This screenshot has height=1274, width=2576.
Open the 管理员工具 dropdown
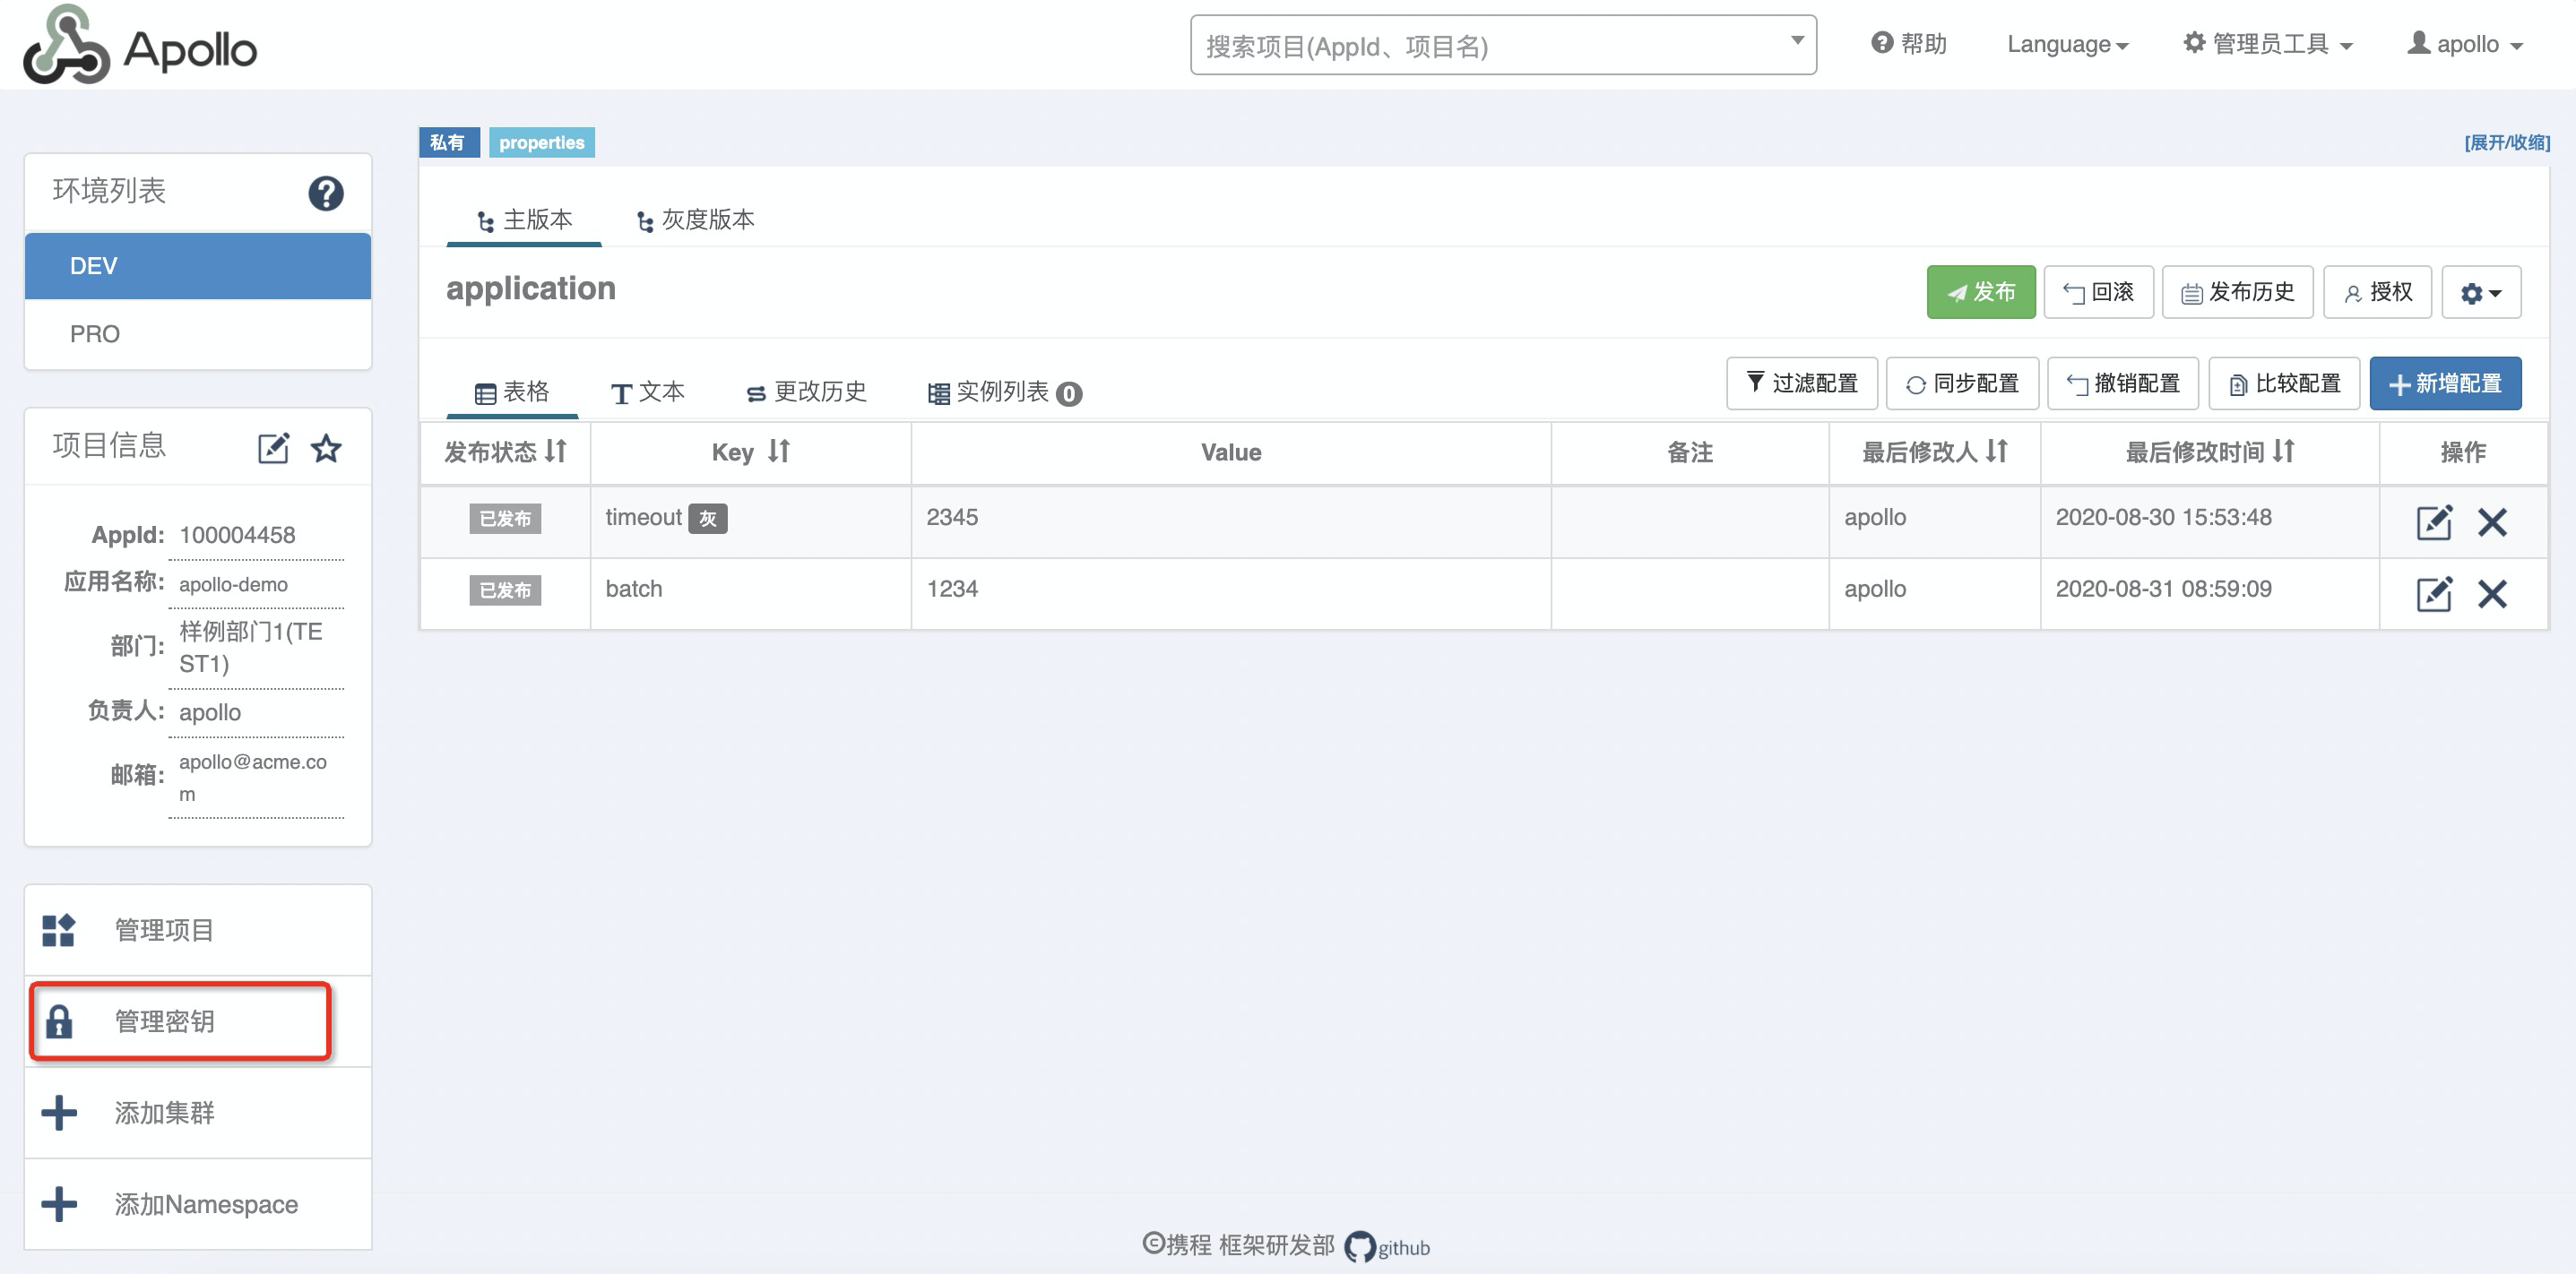(2267, 43)
